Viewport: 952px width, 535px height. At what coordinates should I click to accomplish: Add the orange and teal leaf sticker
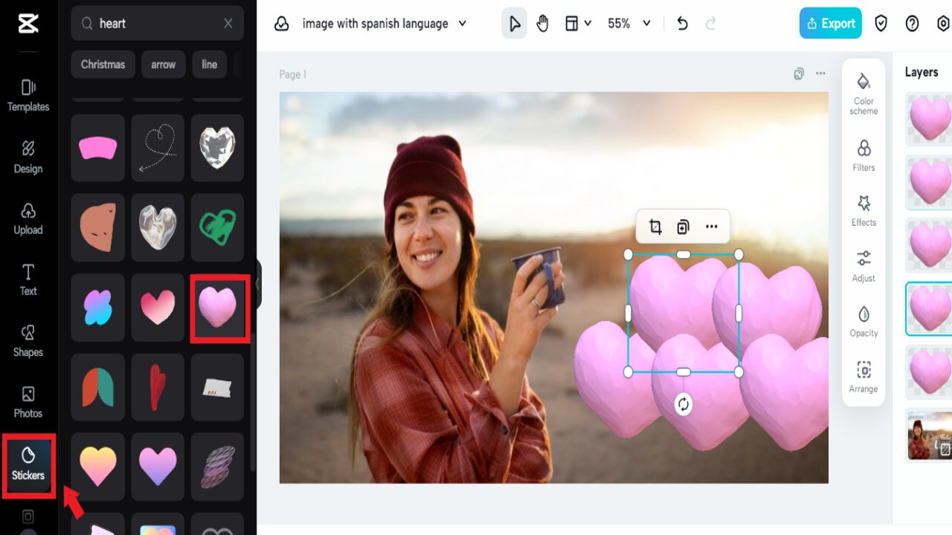pyautogui.click(x=98, y=387)
